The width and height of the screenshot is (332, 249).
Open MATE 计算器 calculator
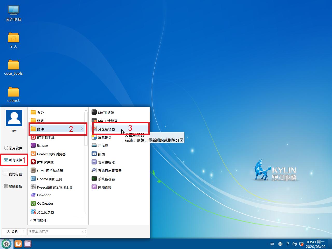(107, 121)
